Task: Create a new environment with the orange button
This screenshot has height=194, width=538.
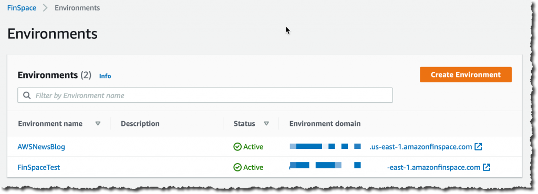Action: tap(465, 74)
